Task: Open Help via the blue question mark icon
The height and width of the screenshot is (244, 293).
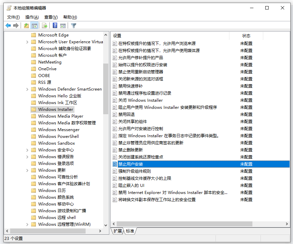Action: (55, 26)
